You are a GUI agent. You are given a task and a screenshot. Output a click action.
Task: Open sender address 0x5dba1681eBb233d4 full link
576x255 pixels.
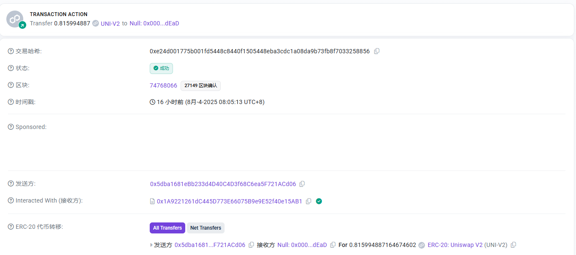click(x=223, y=184)
